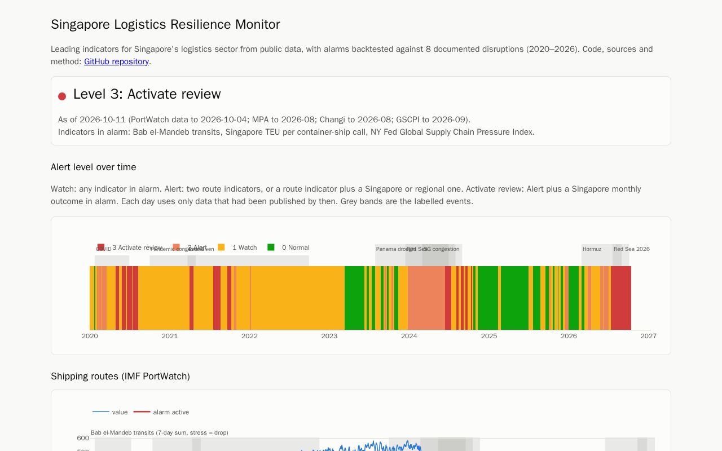Toggle the blue 'value' series legend entry
722x451 pixels.
(x=111, y=412)
